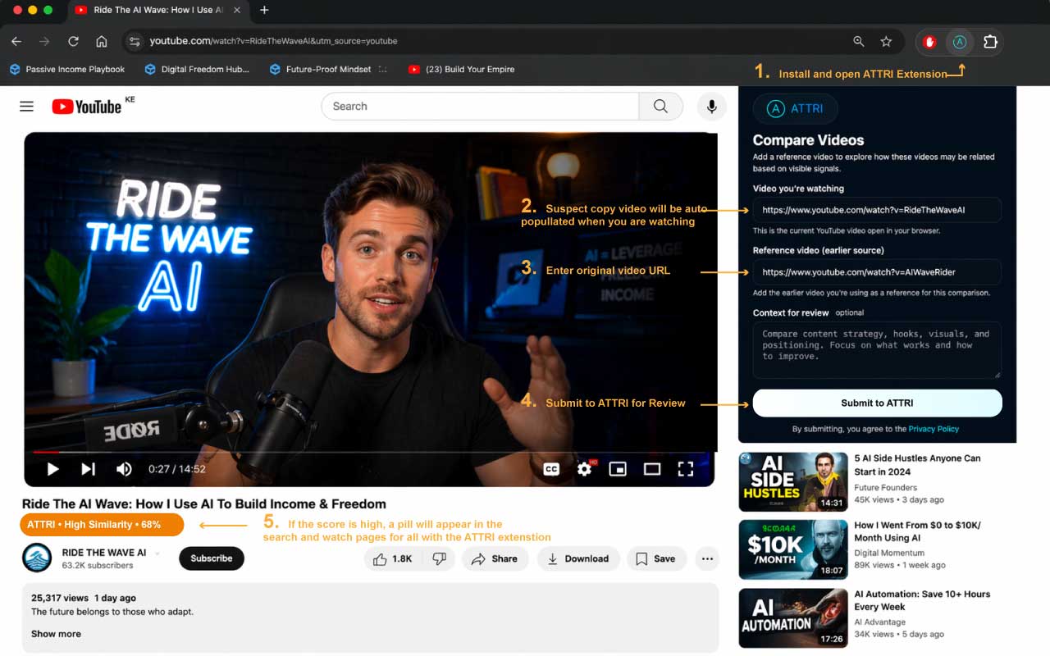
Task: Seek on the video progress bar
Action: [370, 452]
